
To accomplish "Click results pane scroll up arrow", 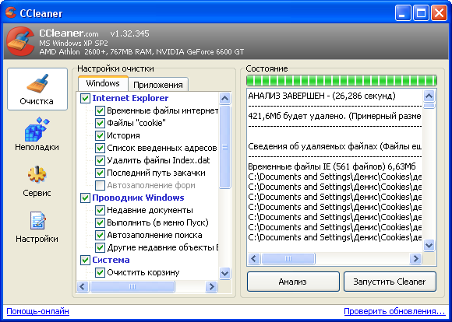I will (429, 96).
